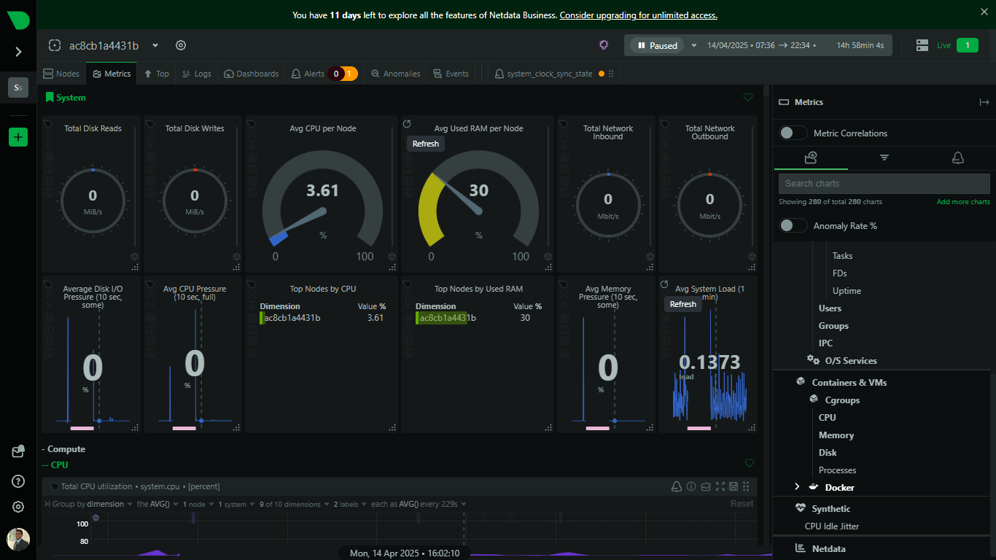The image size is (996, 560).
Task: Click the save icon on CPU utilization chart
Action: 734,486
